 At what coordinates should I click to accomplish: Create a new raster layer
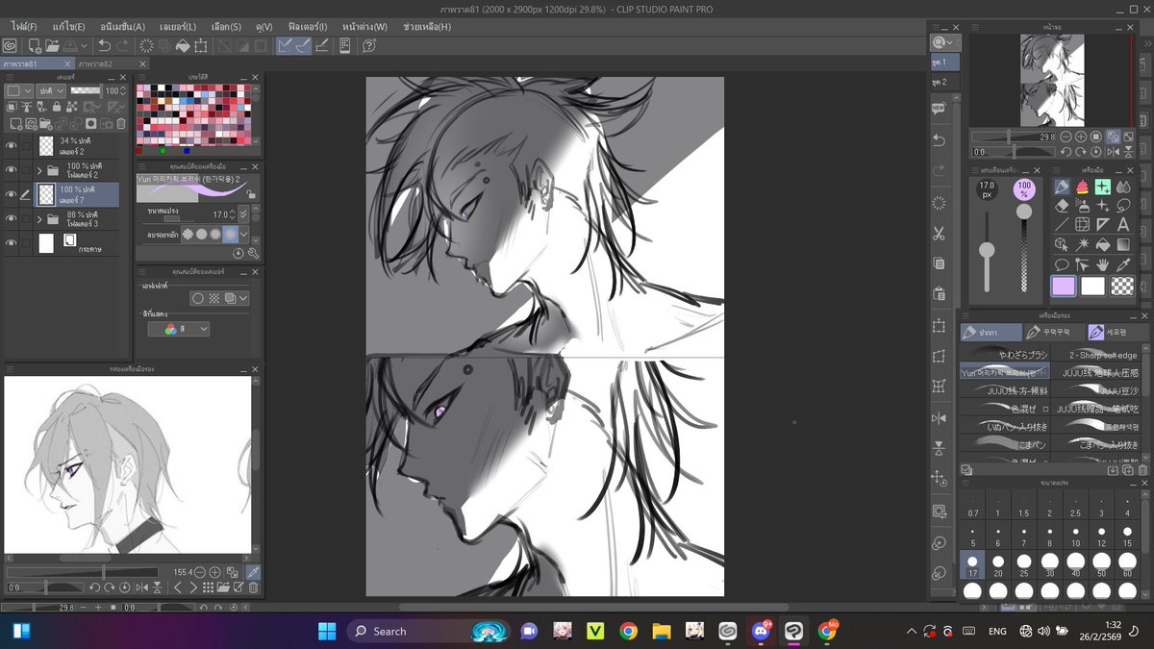click(x=16, y=123)
